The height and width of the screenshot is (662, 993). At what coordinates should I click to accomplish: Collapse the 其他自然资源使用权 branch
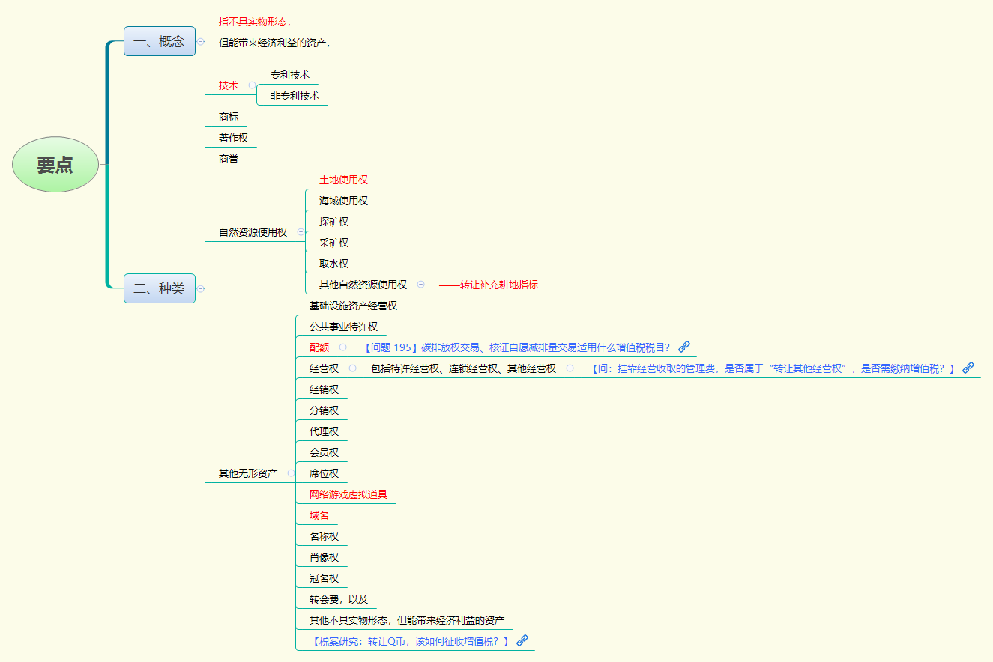tap(420, 285)
